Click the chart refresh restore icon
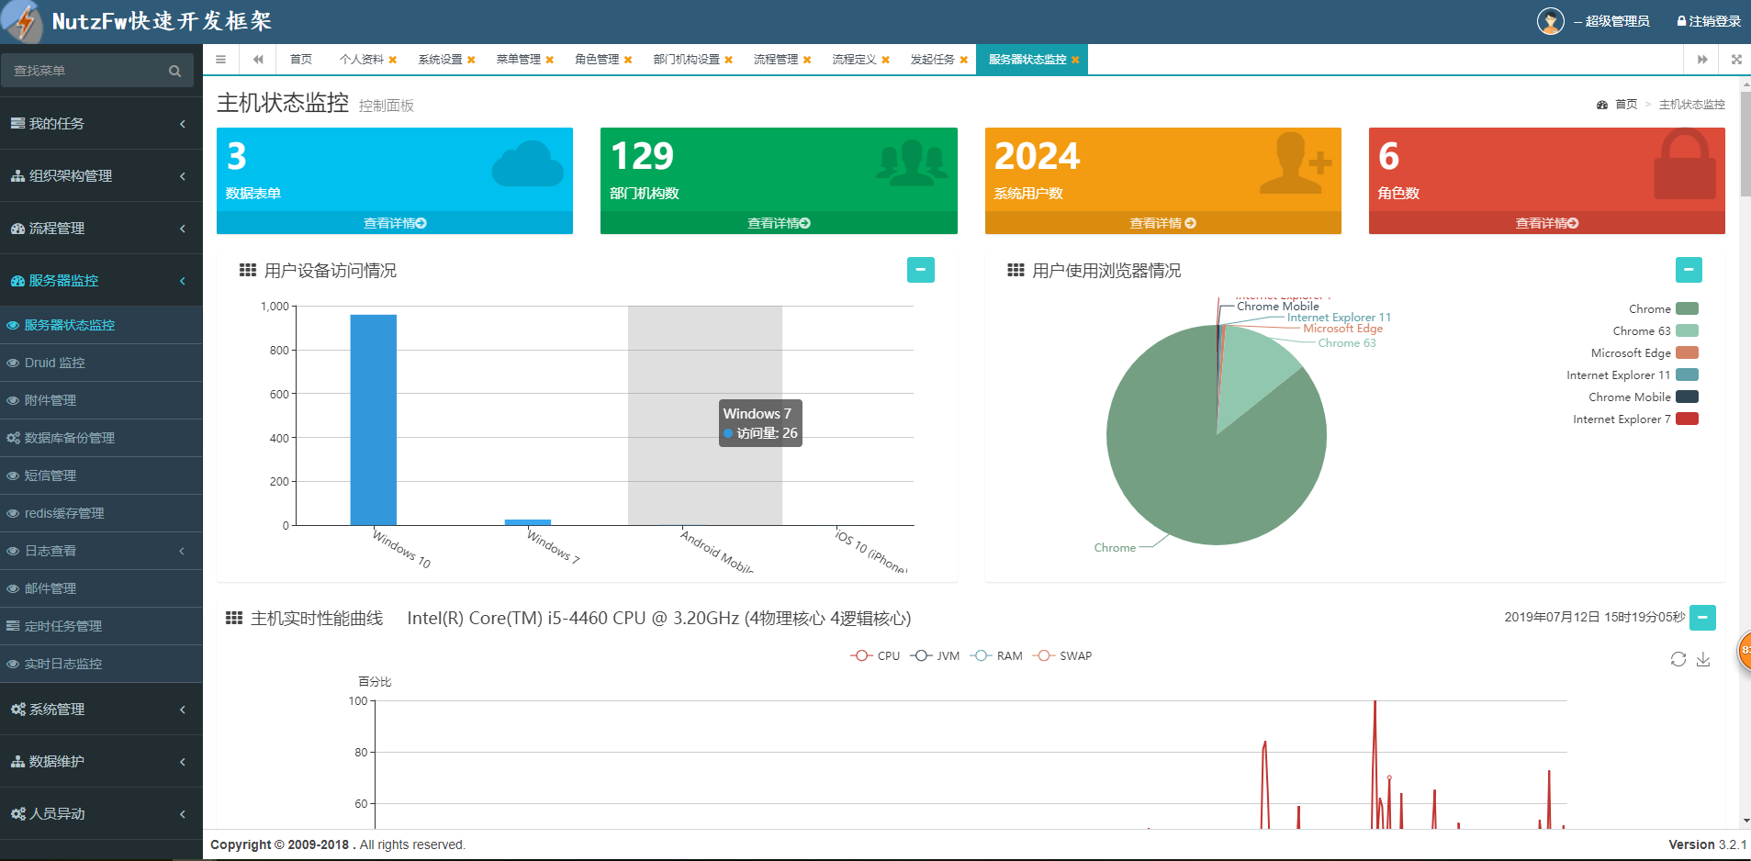Image resolution: width=1751 pixels, height=861 pixels. [1678, 659]
